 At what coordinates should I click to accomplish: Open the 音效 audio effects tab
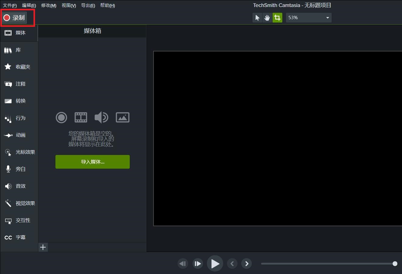[19, 186]
